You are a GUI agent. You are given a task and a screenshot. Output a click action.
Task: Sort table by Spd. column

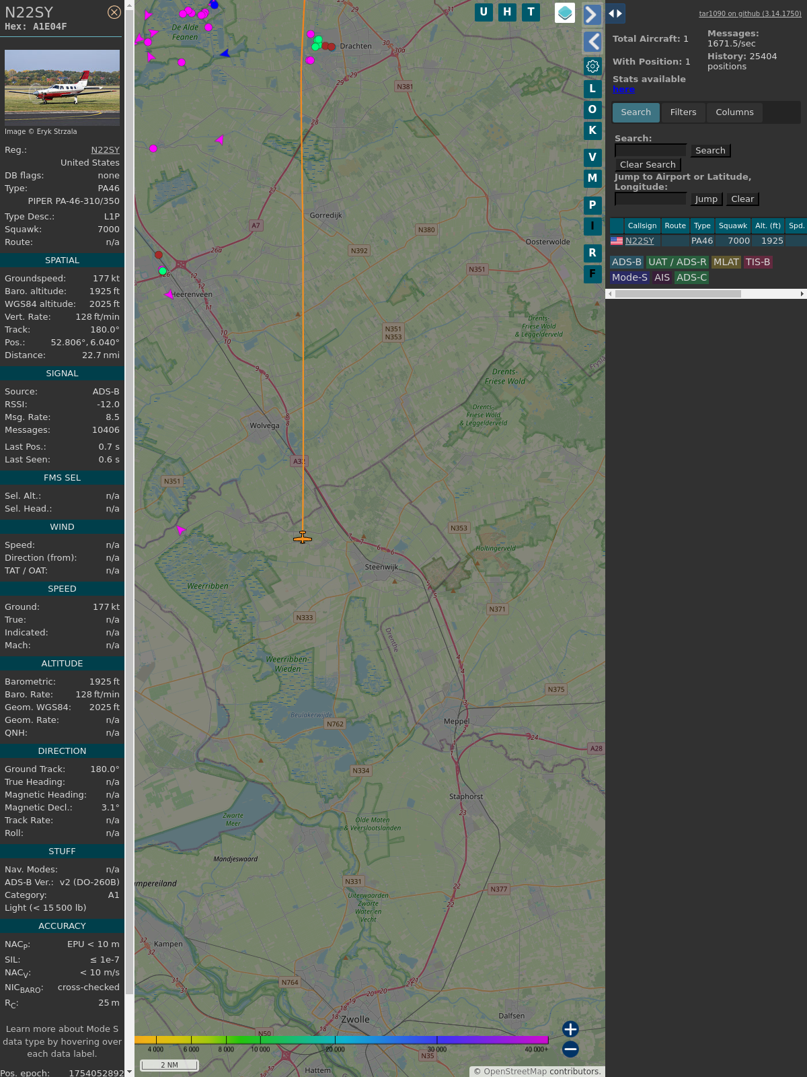[796, 226]
